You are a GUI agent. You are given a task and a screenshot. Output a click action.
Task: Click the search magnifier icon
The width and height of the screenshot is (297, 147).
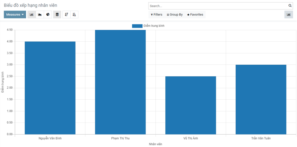point(290,6)
